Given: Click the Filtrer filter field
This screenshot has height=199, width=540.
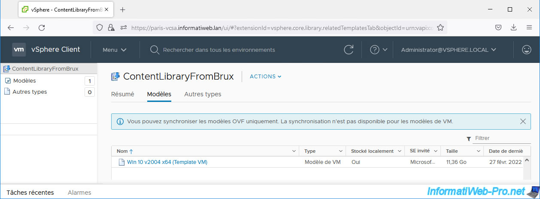Looking at the screenshot, I should [x=502, y=138].
